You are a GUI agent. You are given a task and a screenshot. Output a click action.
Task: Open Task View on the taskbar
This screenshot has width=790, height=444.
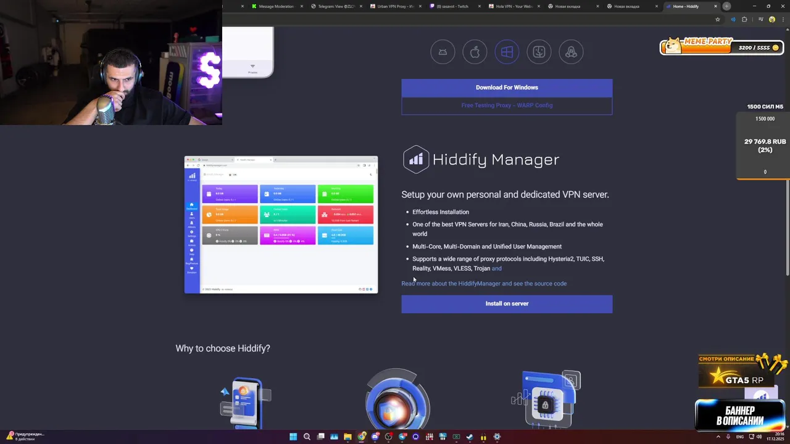[321, 437]
